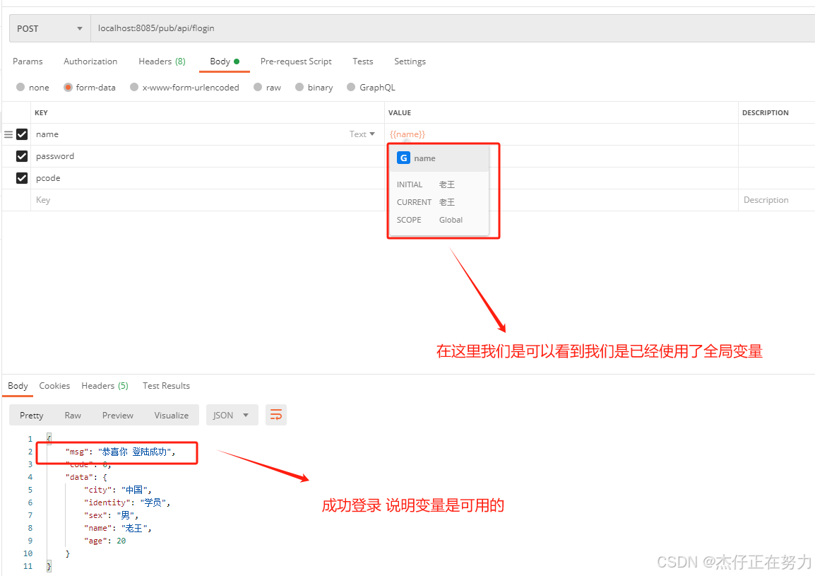Open the Text type dropdown in name row
Image resolution: width=815 pixels, height=576 pixels.
pyautogui.click(x=362, y=134)
